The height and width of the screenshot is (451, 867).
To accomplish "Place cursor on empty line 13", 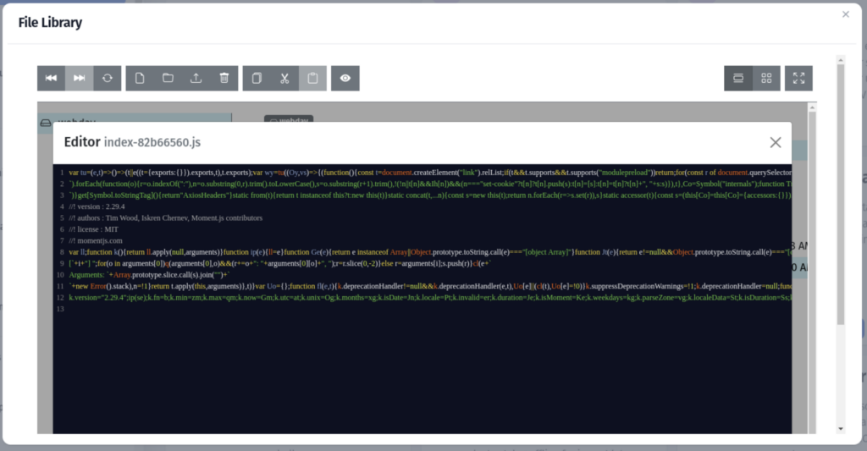I will 430,309.
